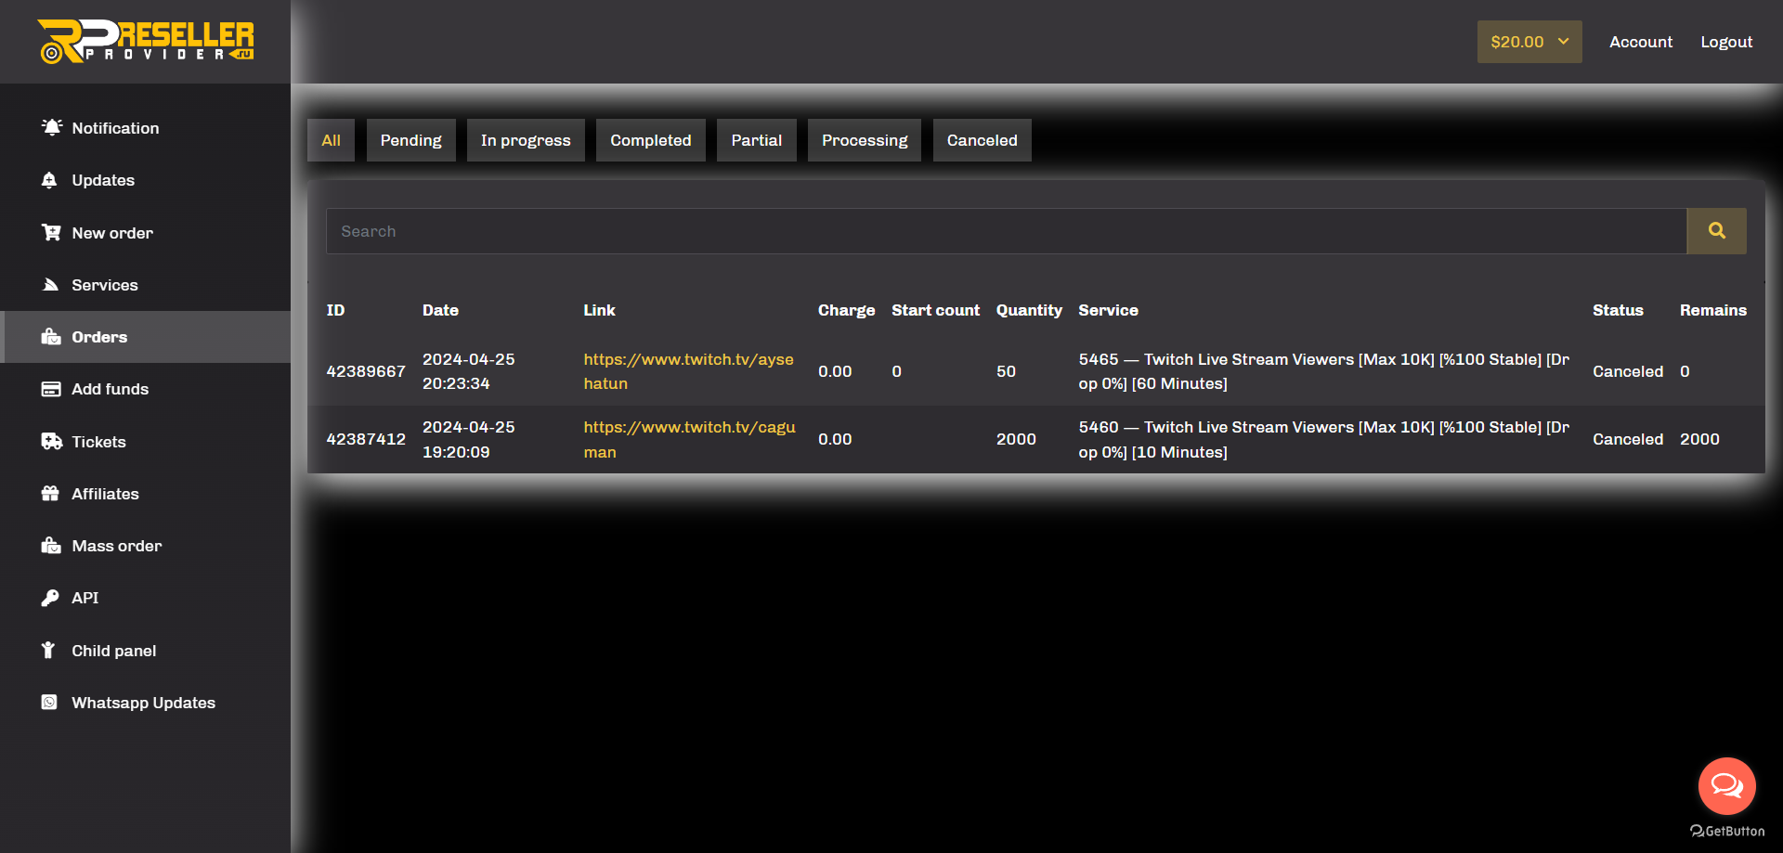Click the New order cart icon

pyautogui.click(x=51, y=232)
